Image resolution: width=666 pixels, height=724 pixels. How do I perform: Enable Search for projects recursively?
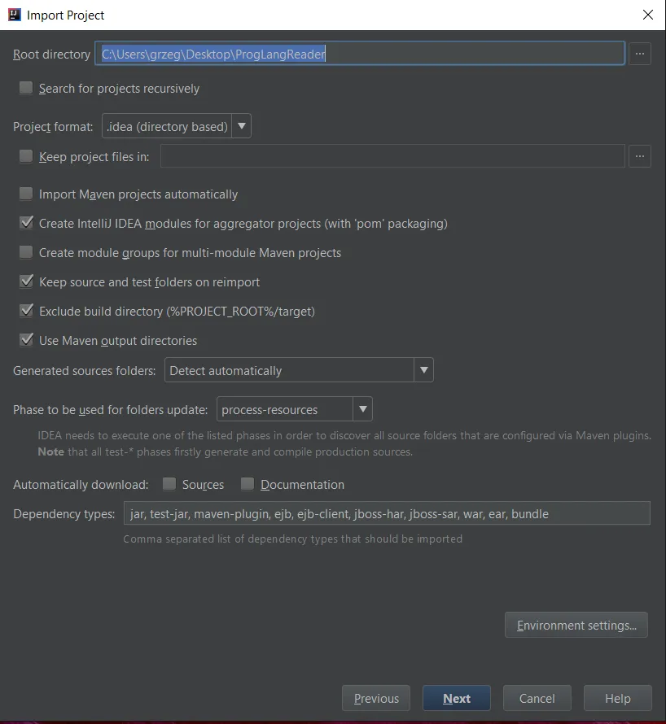point(26,88)
